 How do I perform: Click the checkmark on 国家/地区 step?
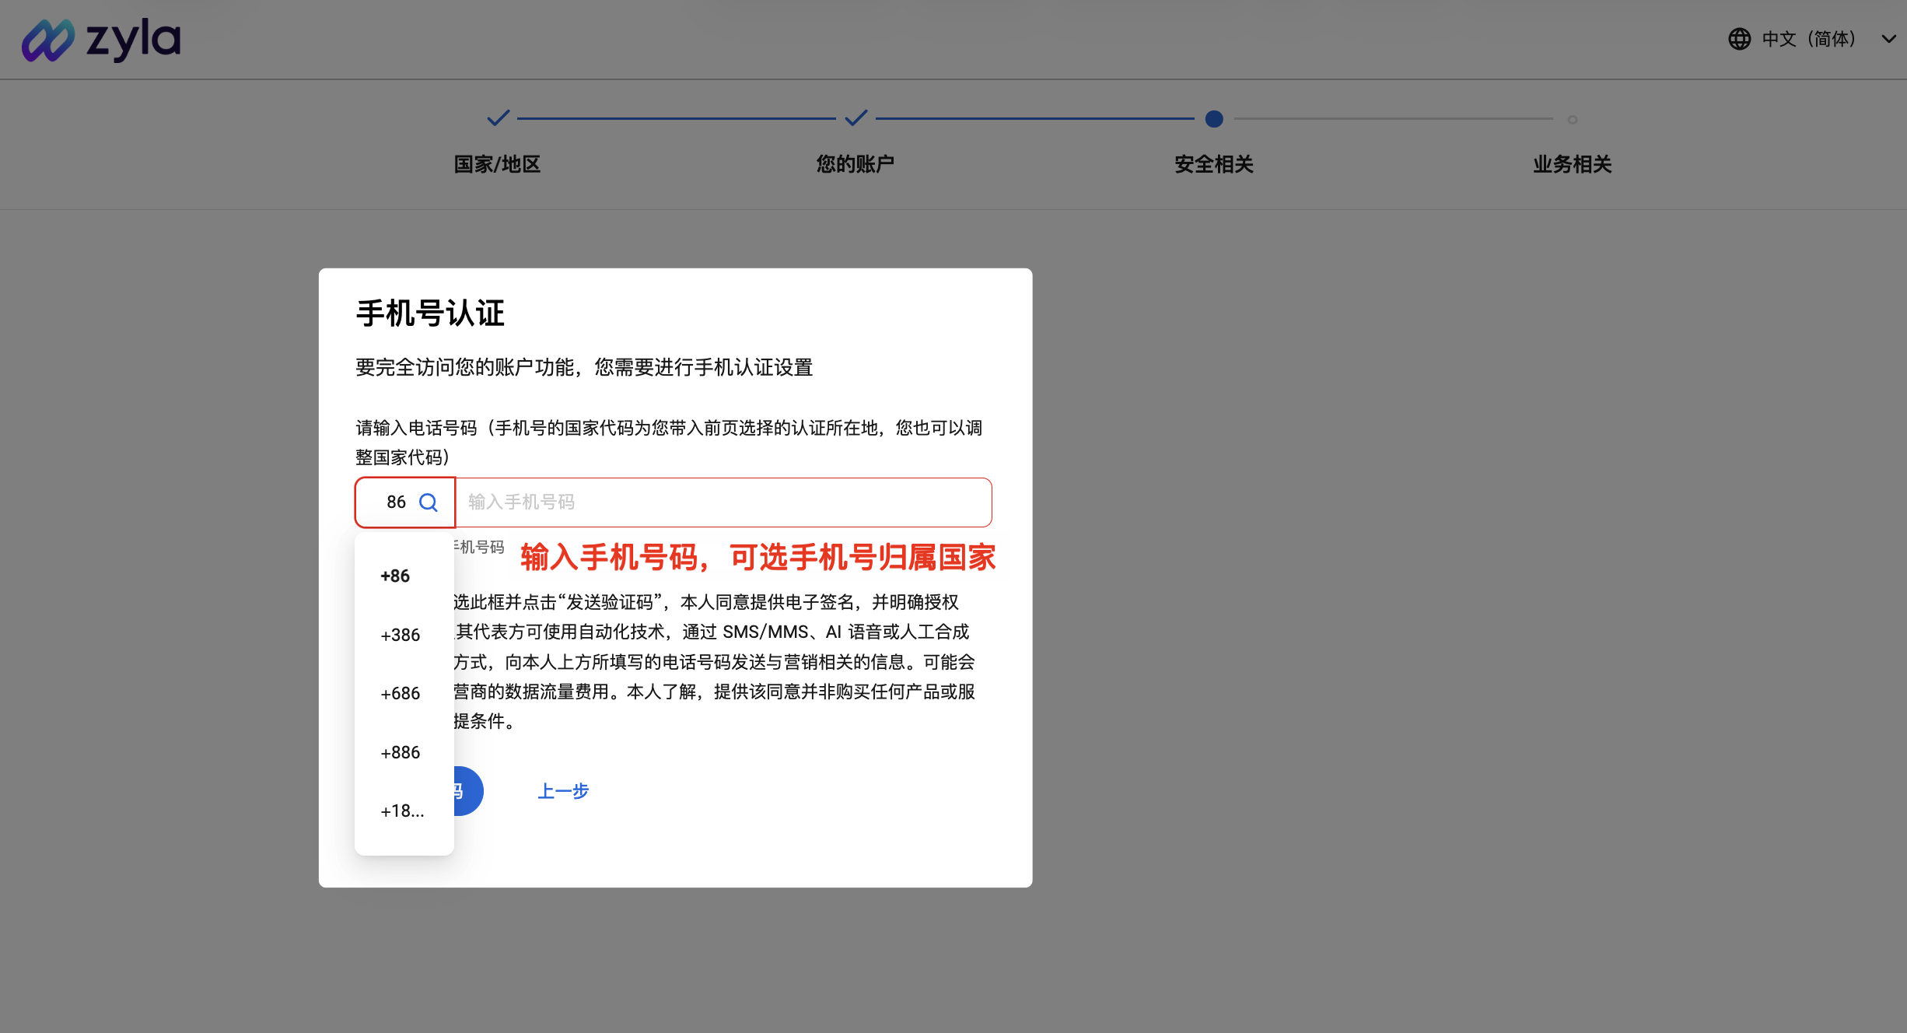(496, 118)
